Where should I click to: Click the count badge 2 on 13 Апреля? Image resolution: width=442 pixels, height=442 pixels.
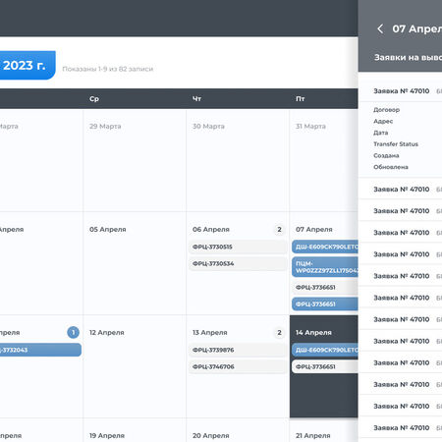(x=279, y=332)
